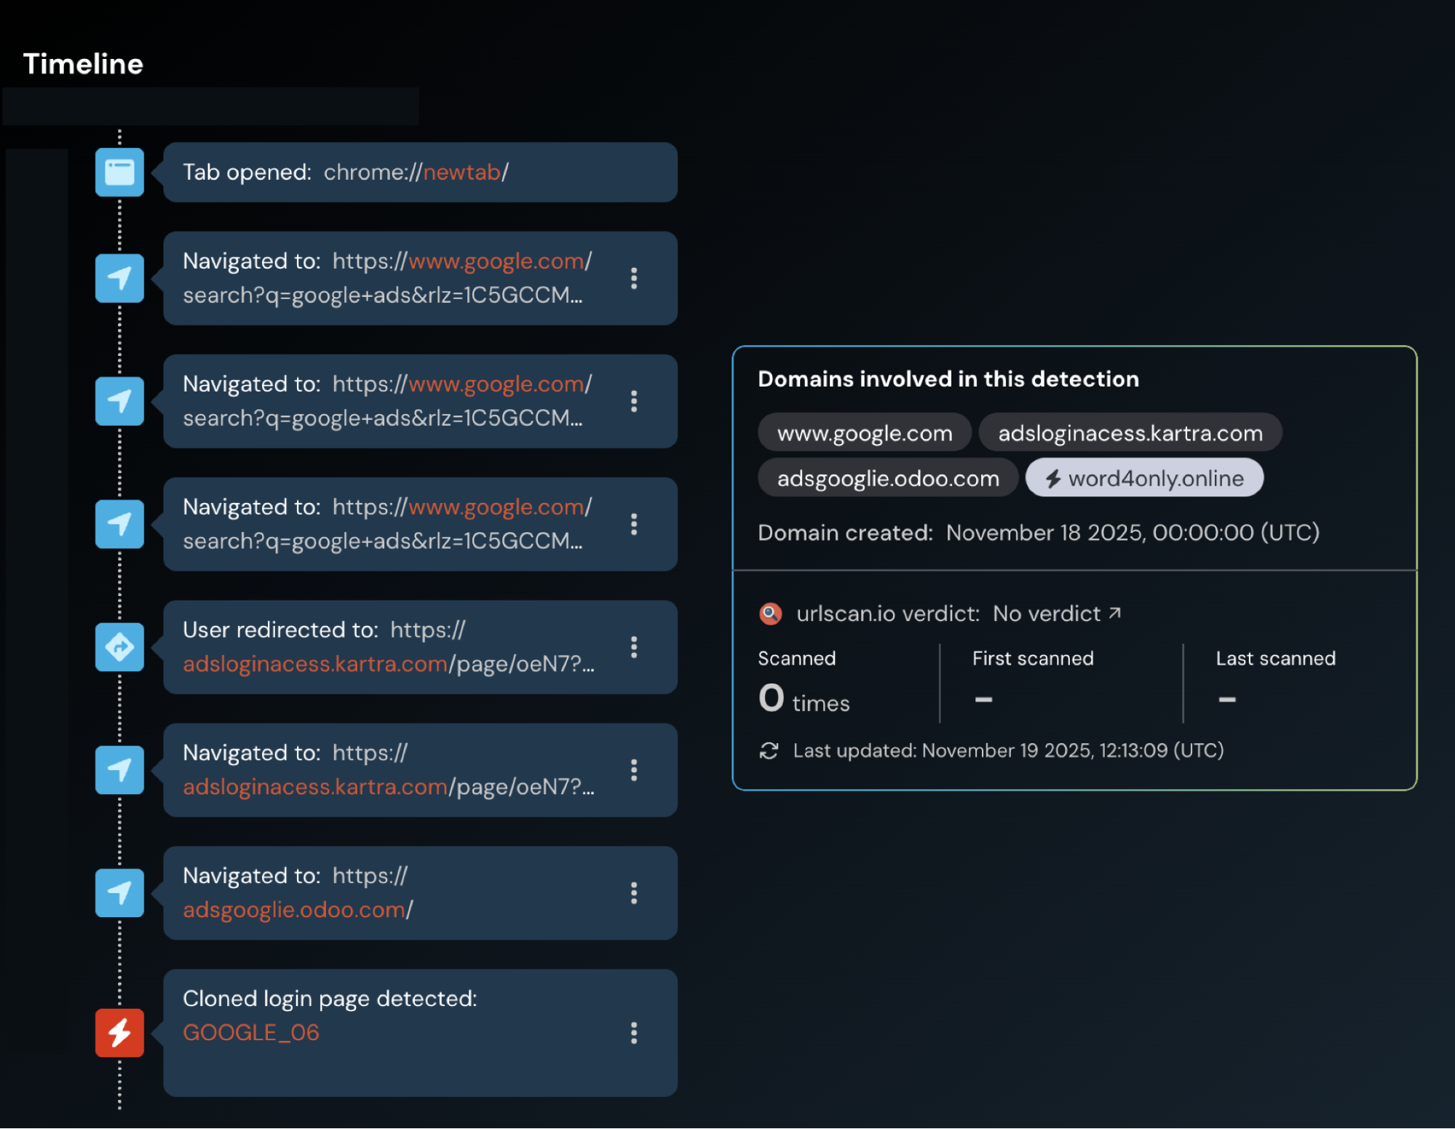
Task: Select the adsloginacess.kartra.com domain chip
Action: point(1130,432)
